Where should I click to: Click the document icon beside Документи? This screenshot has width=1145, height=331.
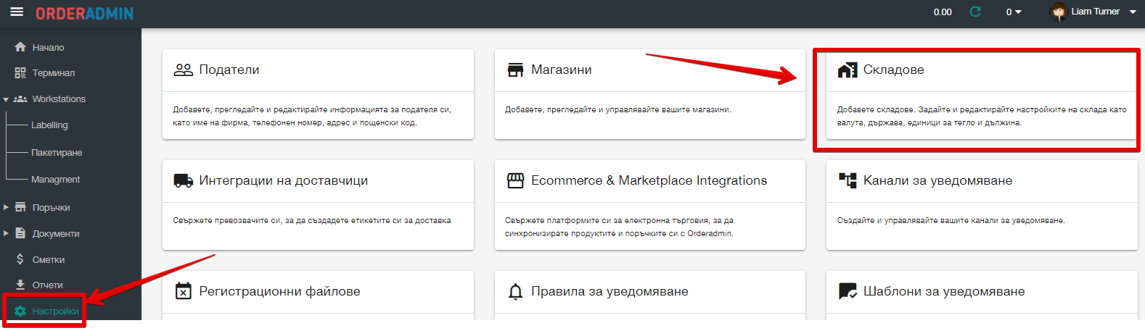(x=20, y=233)
